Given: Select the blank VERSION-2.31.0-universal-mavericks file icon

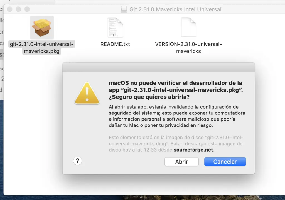Looking at the screenshot, I should tap(189, 27).
